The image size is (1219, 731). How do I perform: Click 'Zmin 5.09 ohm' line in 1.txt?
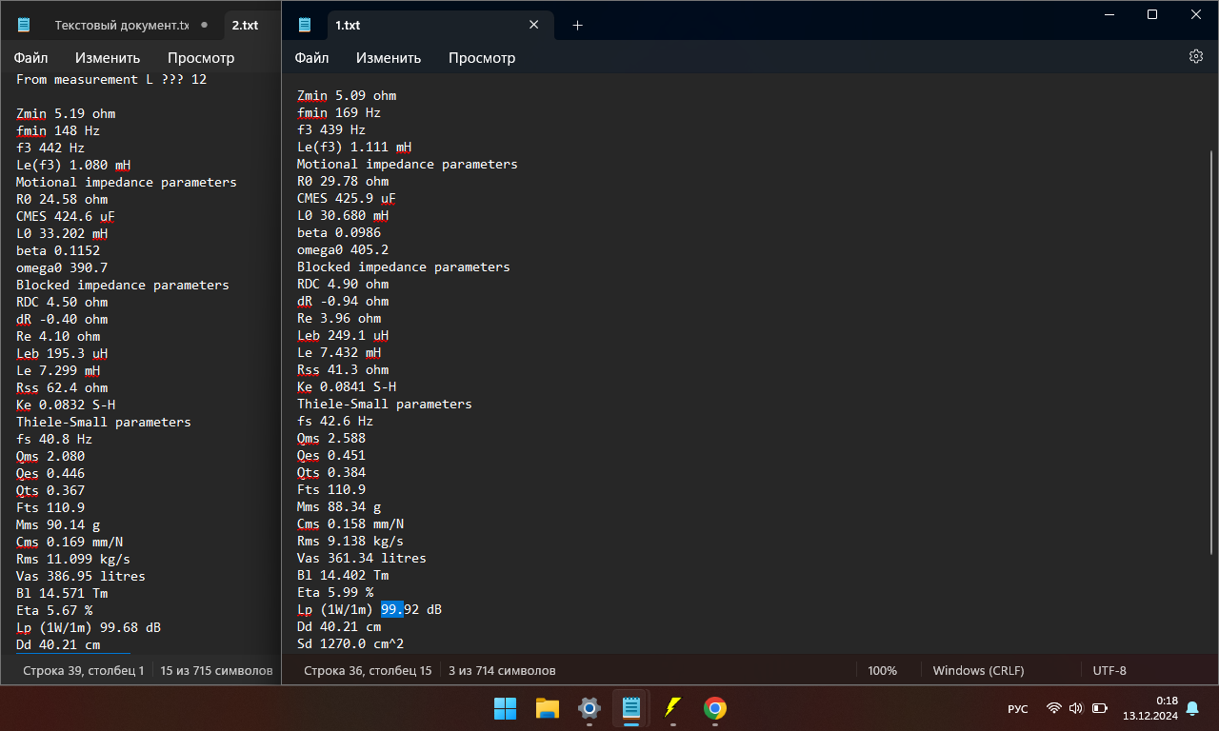(x=347, y=95)
